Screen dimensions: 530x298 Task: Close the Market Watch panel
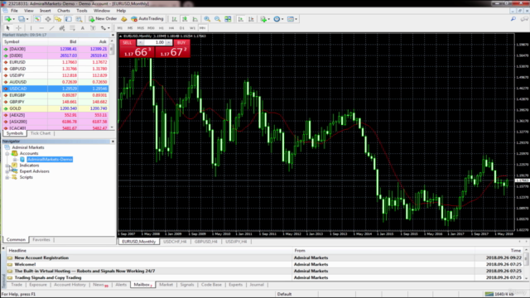[113, 35]
